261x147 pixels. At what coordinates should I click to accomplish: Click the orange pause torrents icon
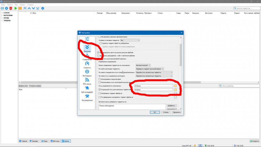click(x=20, y=8)
